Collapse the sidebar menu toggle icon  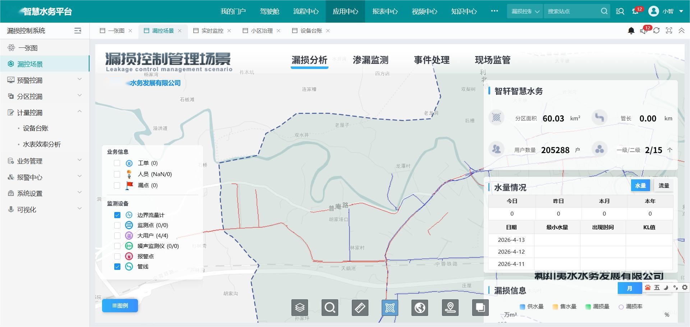click(x=78, y=31)
